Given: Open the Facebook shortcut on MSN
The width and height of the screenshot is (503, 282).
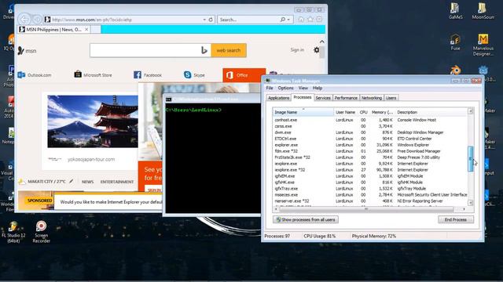Looking at the screenshot, I should click(x=148, y=75).
